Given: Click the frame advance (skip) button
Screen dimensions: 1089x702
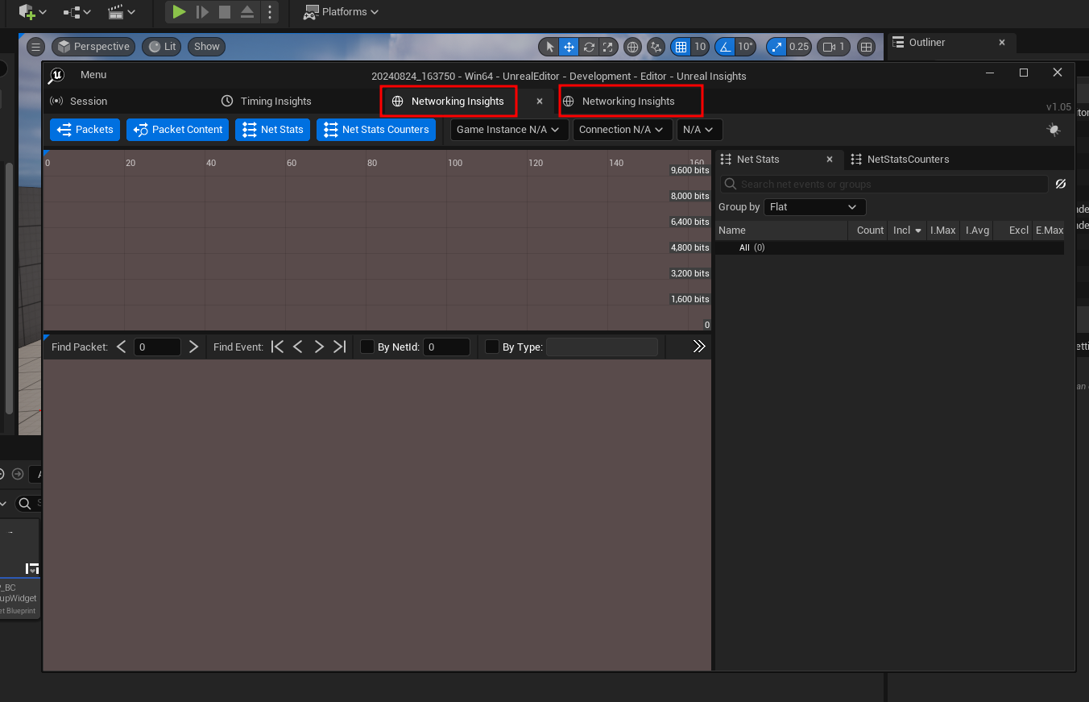Looking at the screenshot, I should (x=202, y=12).
